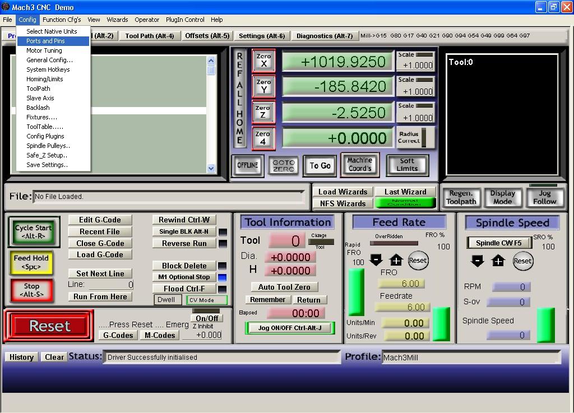Decrease spindle speed override with down arrow
This screenshot has width=574, height=413.
click(478, 261)
